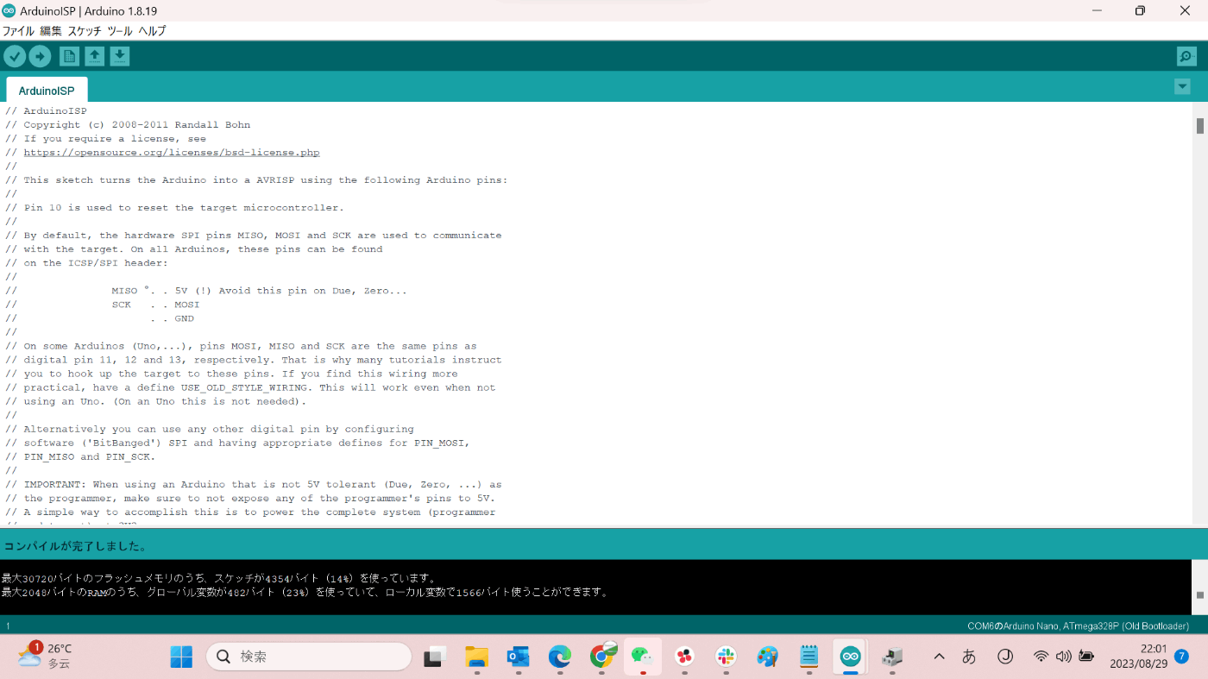The width and height of the screenshot is (1208, 679).
Task: Open the red pinwheel app in taskbar
Action: (x=684, y=657)
